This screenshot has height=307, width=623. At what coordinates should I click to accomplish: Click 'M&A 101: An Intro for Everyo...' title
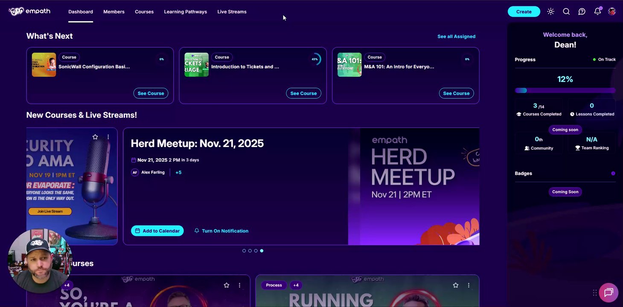(x=399, y=67)
